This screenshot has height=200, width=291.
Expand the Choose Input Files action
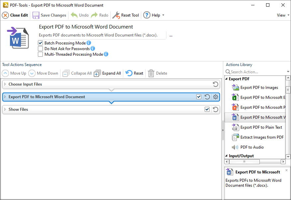[5, 84]
